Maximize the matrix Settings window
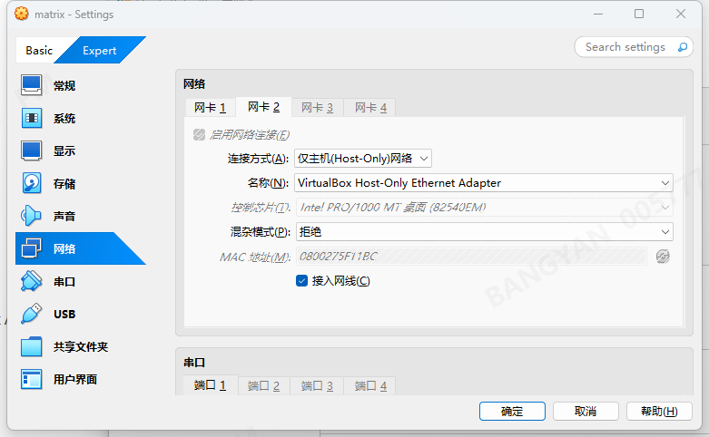709x437 pixels. (x=639, y=14)
